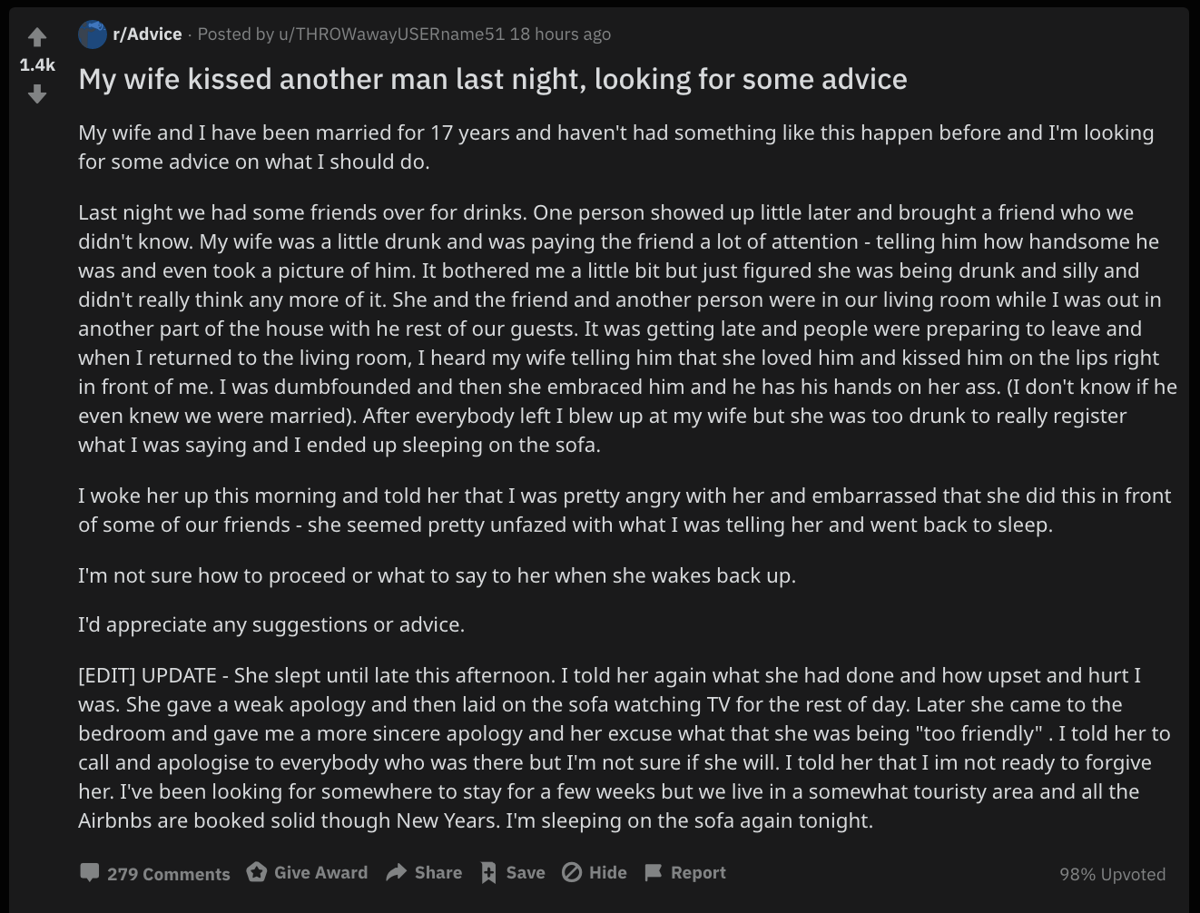Choose the Share option text
1200x913 pixels.
click(438, 872)
